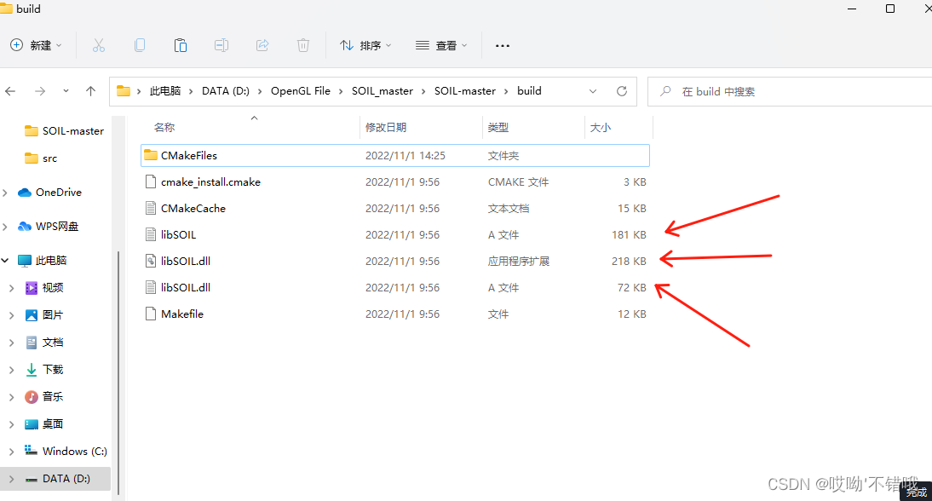Click the Delete icon in the toolbar
The image size is (932, 501).
(303, 45)
